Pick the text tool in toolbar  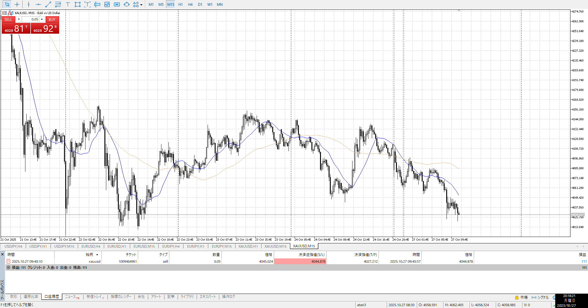(68, 4)
